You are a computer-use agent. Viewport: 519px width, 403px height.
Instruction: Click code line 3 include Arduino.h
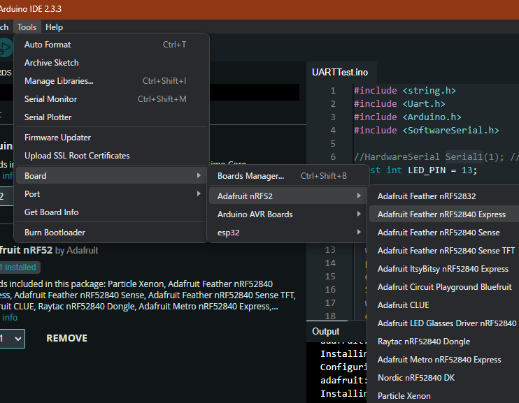[x=408, y=117]
